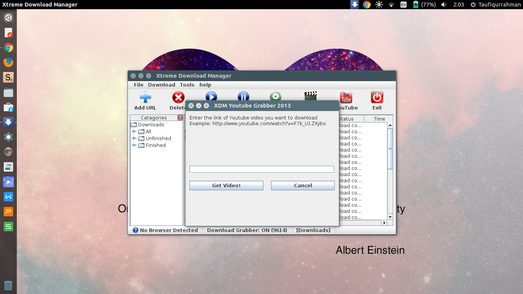Select the Downloads root tree item

pyautogui.click(x=147, y=125)
